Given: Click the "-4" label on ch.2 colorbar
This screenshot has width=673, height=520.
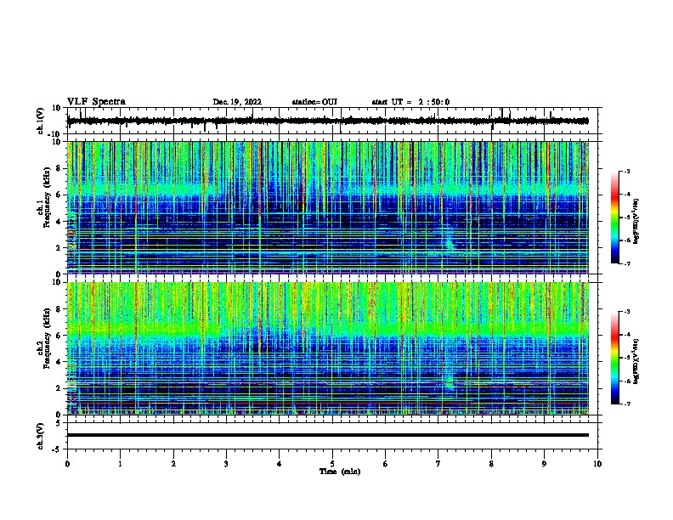Looking at the screenshot, I should (627, 335).
